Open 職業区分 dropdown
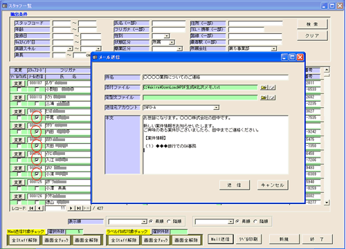This screenshot has width=346, height=249. (x=180, y=48)
